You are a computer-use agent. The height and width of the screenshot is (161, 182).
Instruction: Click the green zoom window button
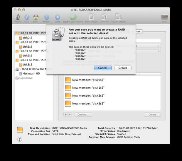pos(24,10)
